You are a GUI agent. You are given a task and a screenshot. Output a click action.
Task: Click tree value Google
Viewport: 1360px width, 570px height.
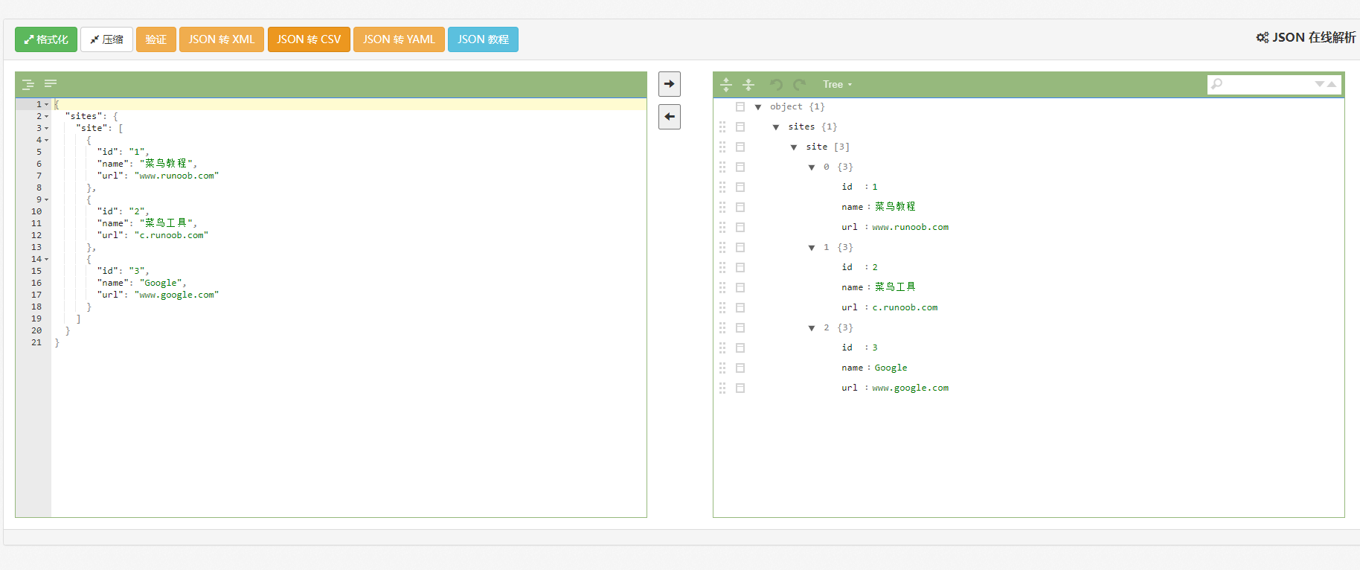tap(891, 368)
